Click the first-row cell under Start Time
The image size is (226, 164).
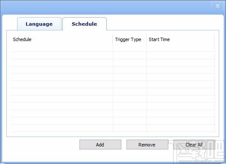pyautogui.click(x=181, y=48)
